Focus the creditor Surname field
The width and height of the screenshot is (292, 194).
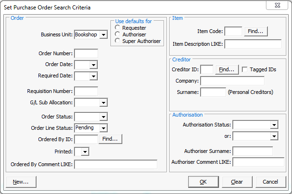pos(213,92)
